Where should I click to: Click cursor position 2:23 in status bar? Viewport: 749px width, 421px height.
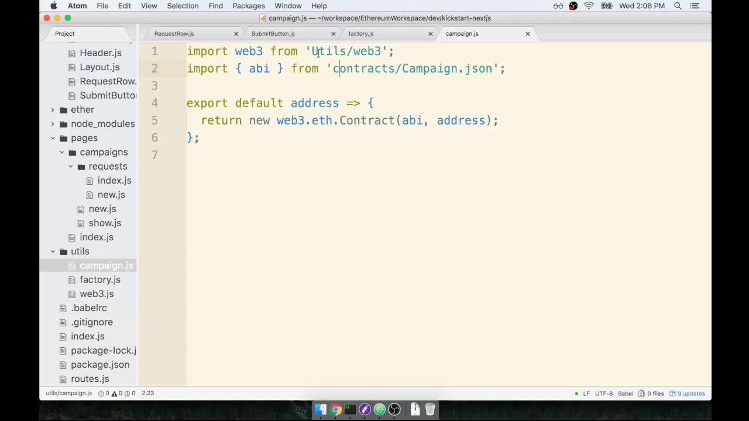[x=147, y=394]
